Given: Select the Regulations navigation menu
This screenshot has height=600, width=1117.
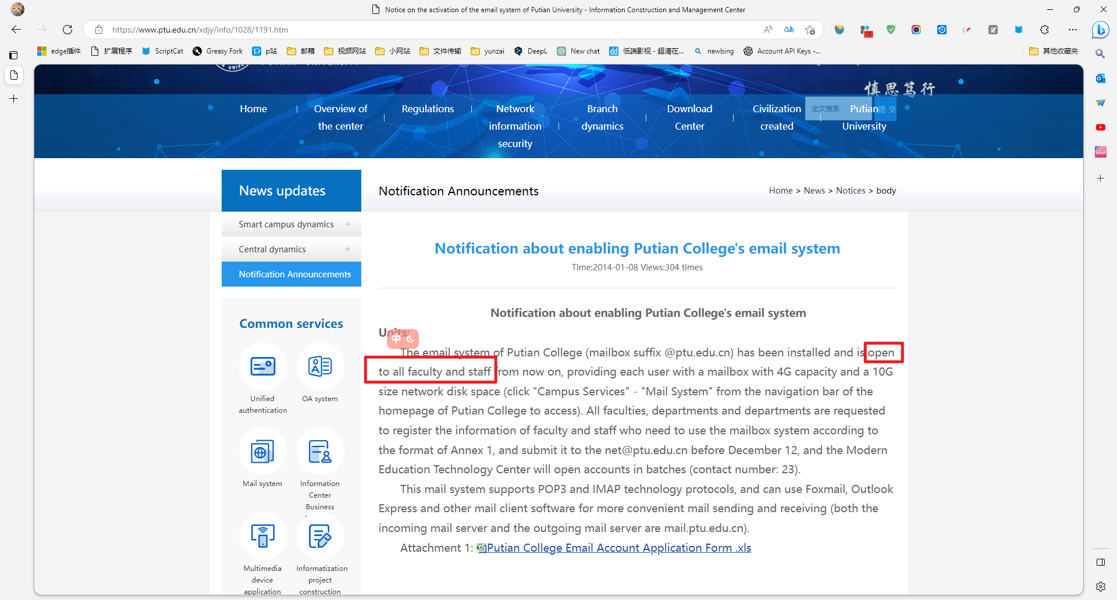Looking at the screenshot, I should (428, 109).
